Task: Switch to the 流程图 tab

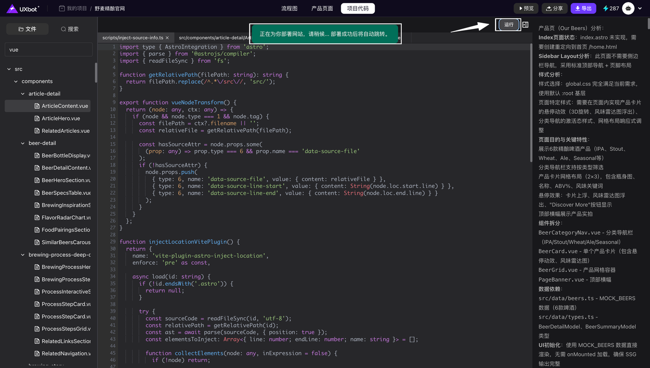Action: tap(289, 9)
